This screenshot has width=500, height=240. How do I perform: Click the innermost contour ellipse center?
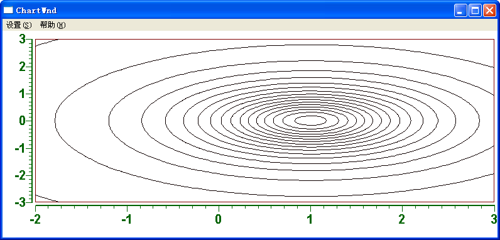point(310,121)
